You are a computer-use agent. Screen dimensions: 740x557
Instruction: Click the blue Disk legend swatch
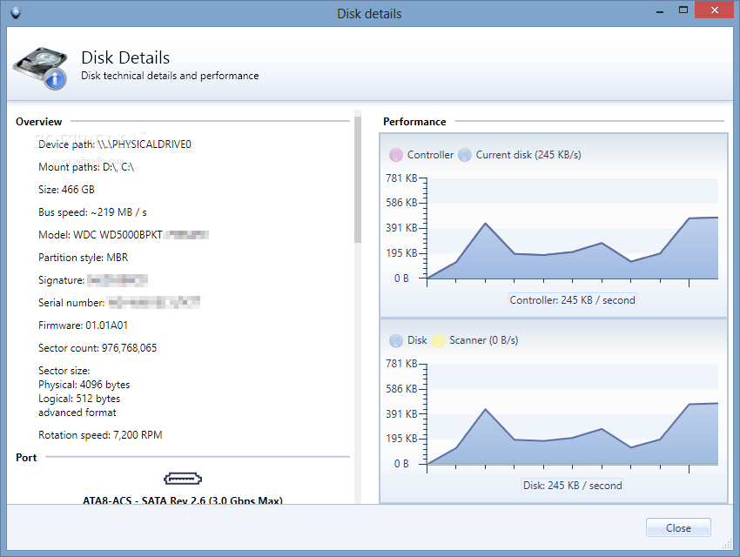pyautogui.click(x=396, y=340)
